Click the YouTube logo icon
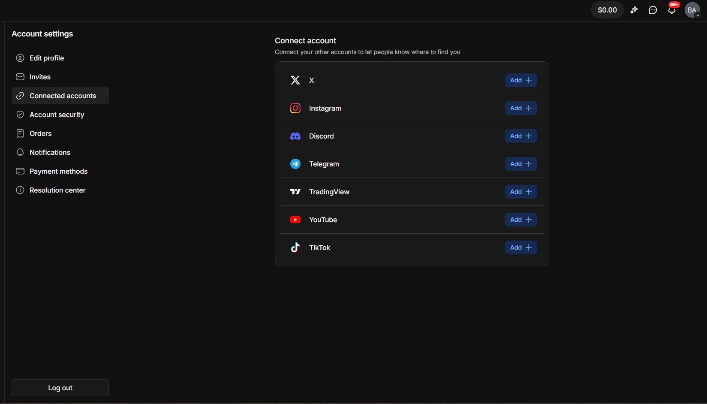Screen dimensions: 707x404 [295, 220]
